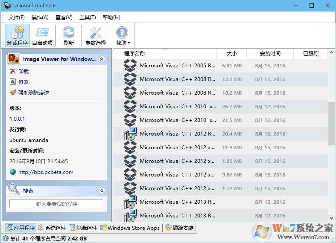The image size is (336, 243).
Task: Select Visual C++ 2005 row icon
Action: pos(130,66)
